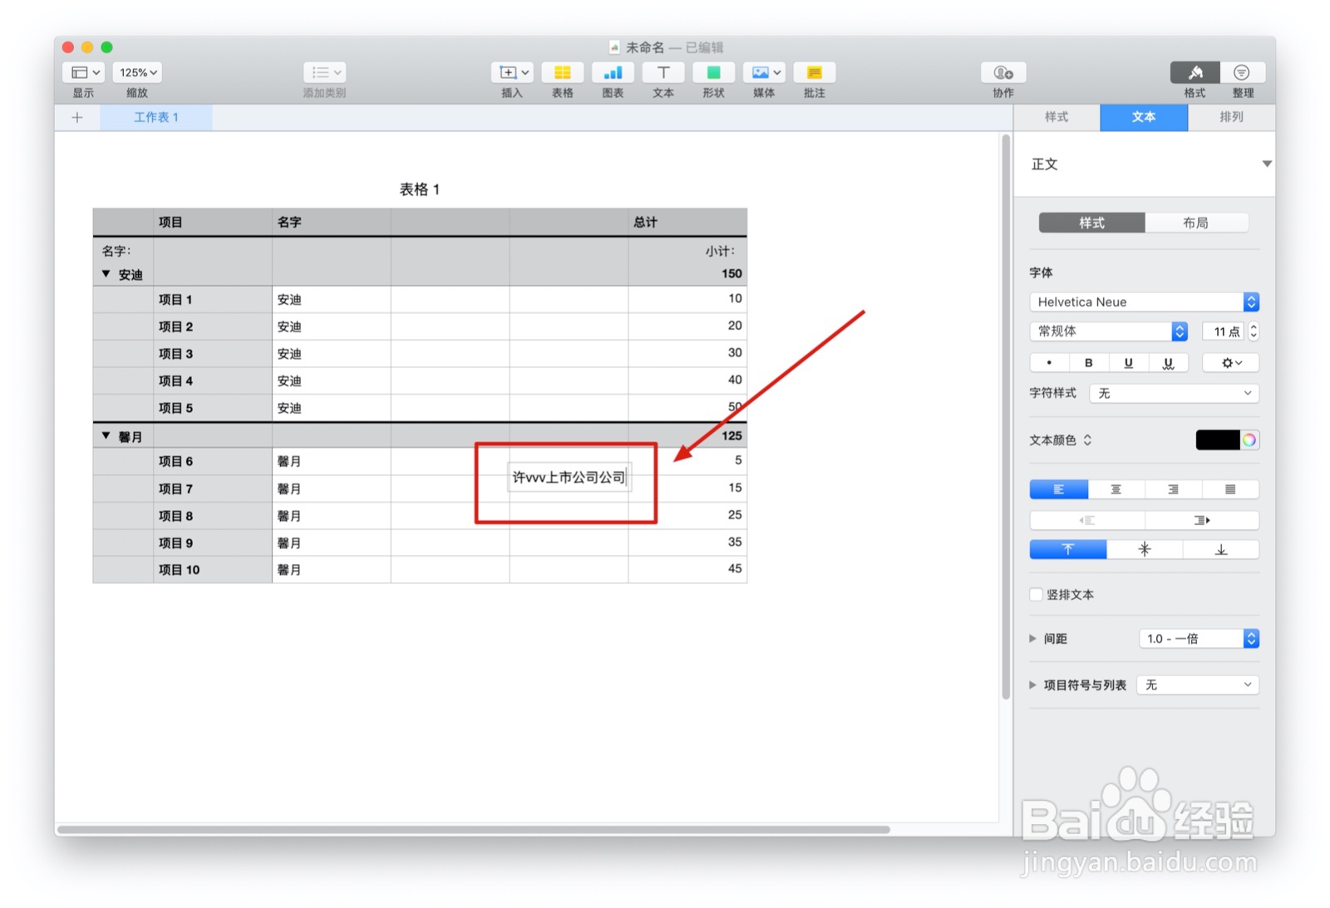1330x908 pixels.
Task: Align text to cell top
Action: [x=1068, y=549]
